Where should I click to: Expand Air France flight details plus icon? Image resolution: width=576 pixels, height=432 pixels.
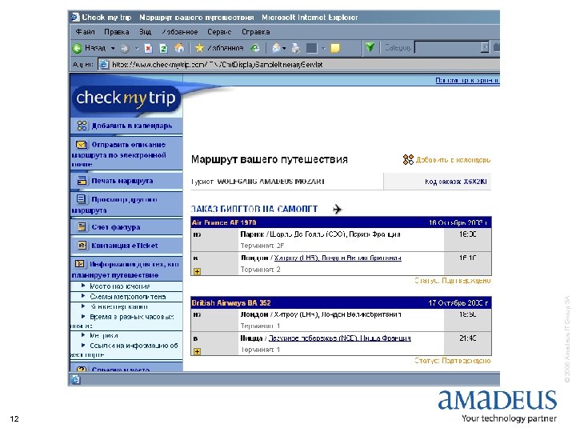(198, 271)
